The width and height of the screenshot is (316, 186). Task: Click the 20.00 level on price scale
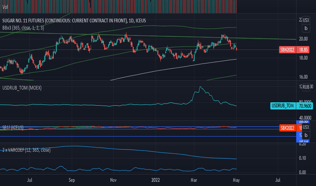[303, 39]
